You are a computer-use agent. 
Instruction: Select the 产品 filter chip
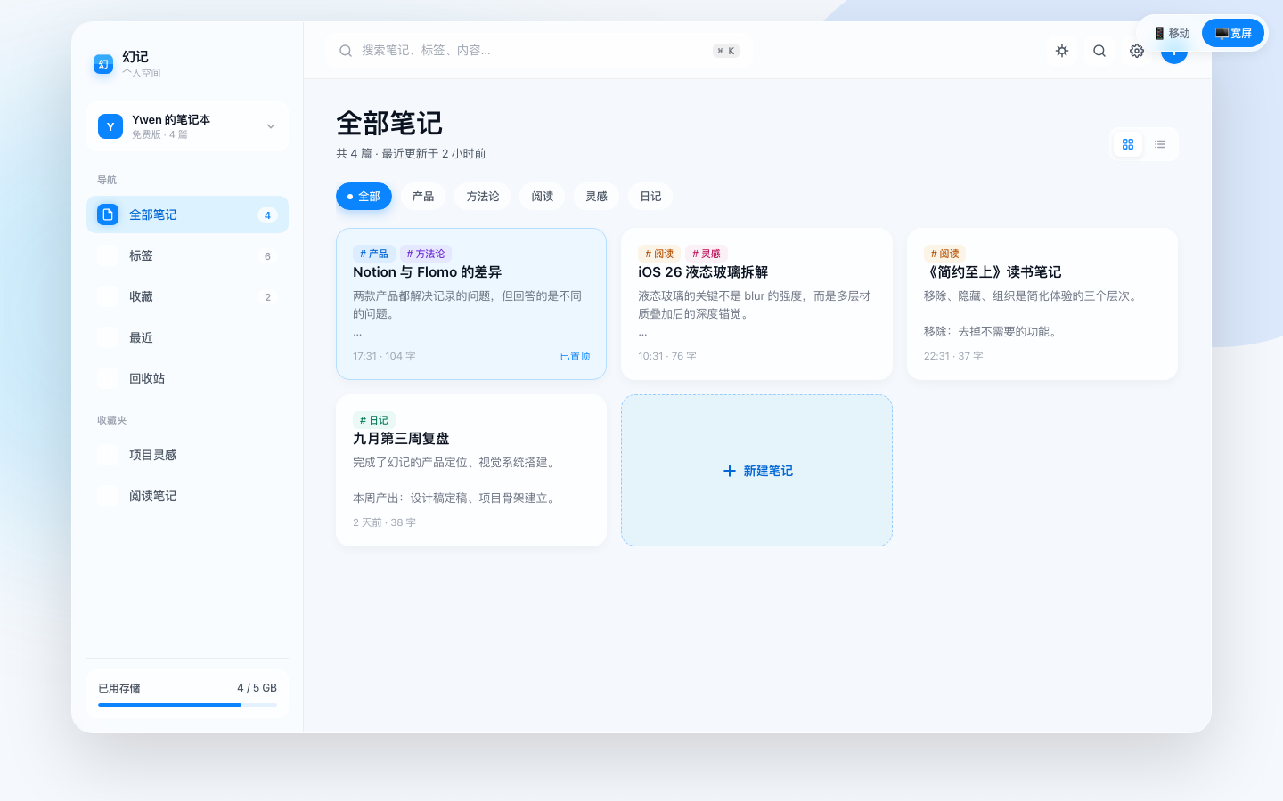423,197
